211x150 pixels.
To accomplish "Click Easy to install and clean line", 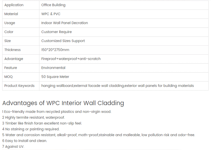I will pyautogui.click(x=25, y=141).
